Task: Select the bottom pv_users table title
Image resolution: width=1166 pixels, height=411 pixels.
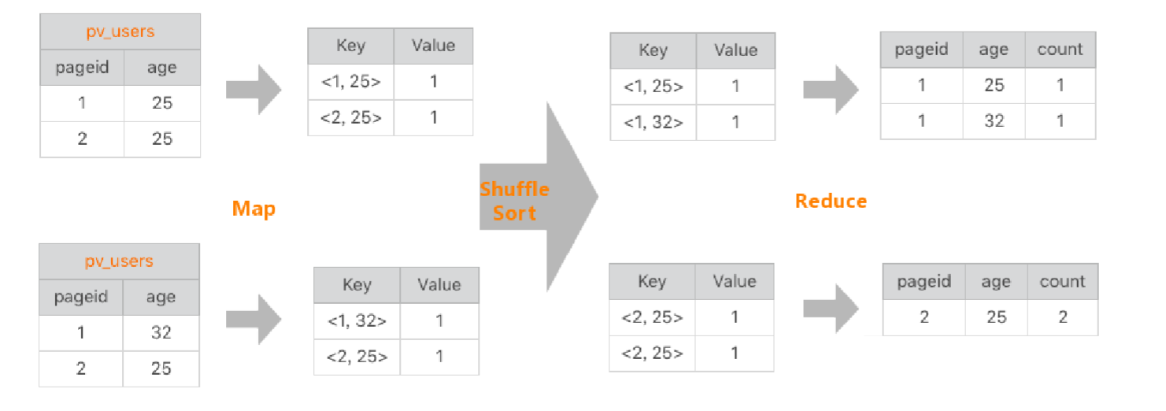Action: pos(119,261)
